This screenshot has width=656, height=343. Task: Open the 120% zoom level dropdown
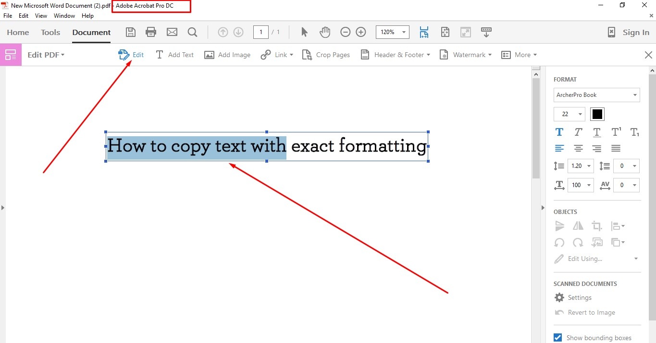[392, 32]
